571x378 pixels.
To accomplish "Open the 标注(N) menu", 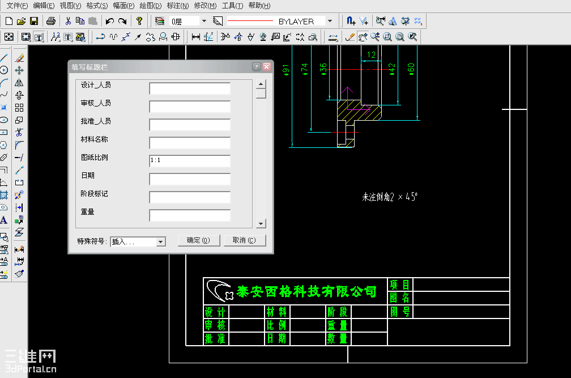I will (178, 6).
